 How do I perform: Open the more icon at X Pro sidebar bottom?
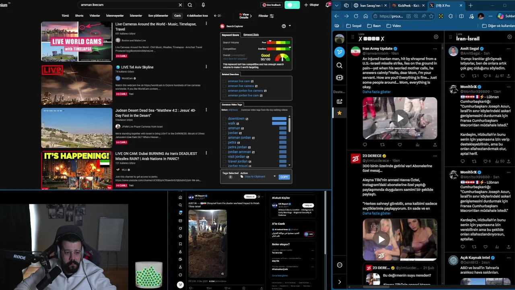coord(340,265)
